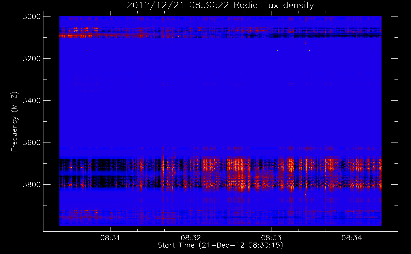Select the 3400 frequency tick label
411x254 pixels.
pyautogui.click(x=32, y=101)
